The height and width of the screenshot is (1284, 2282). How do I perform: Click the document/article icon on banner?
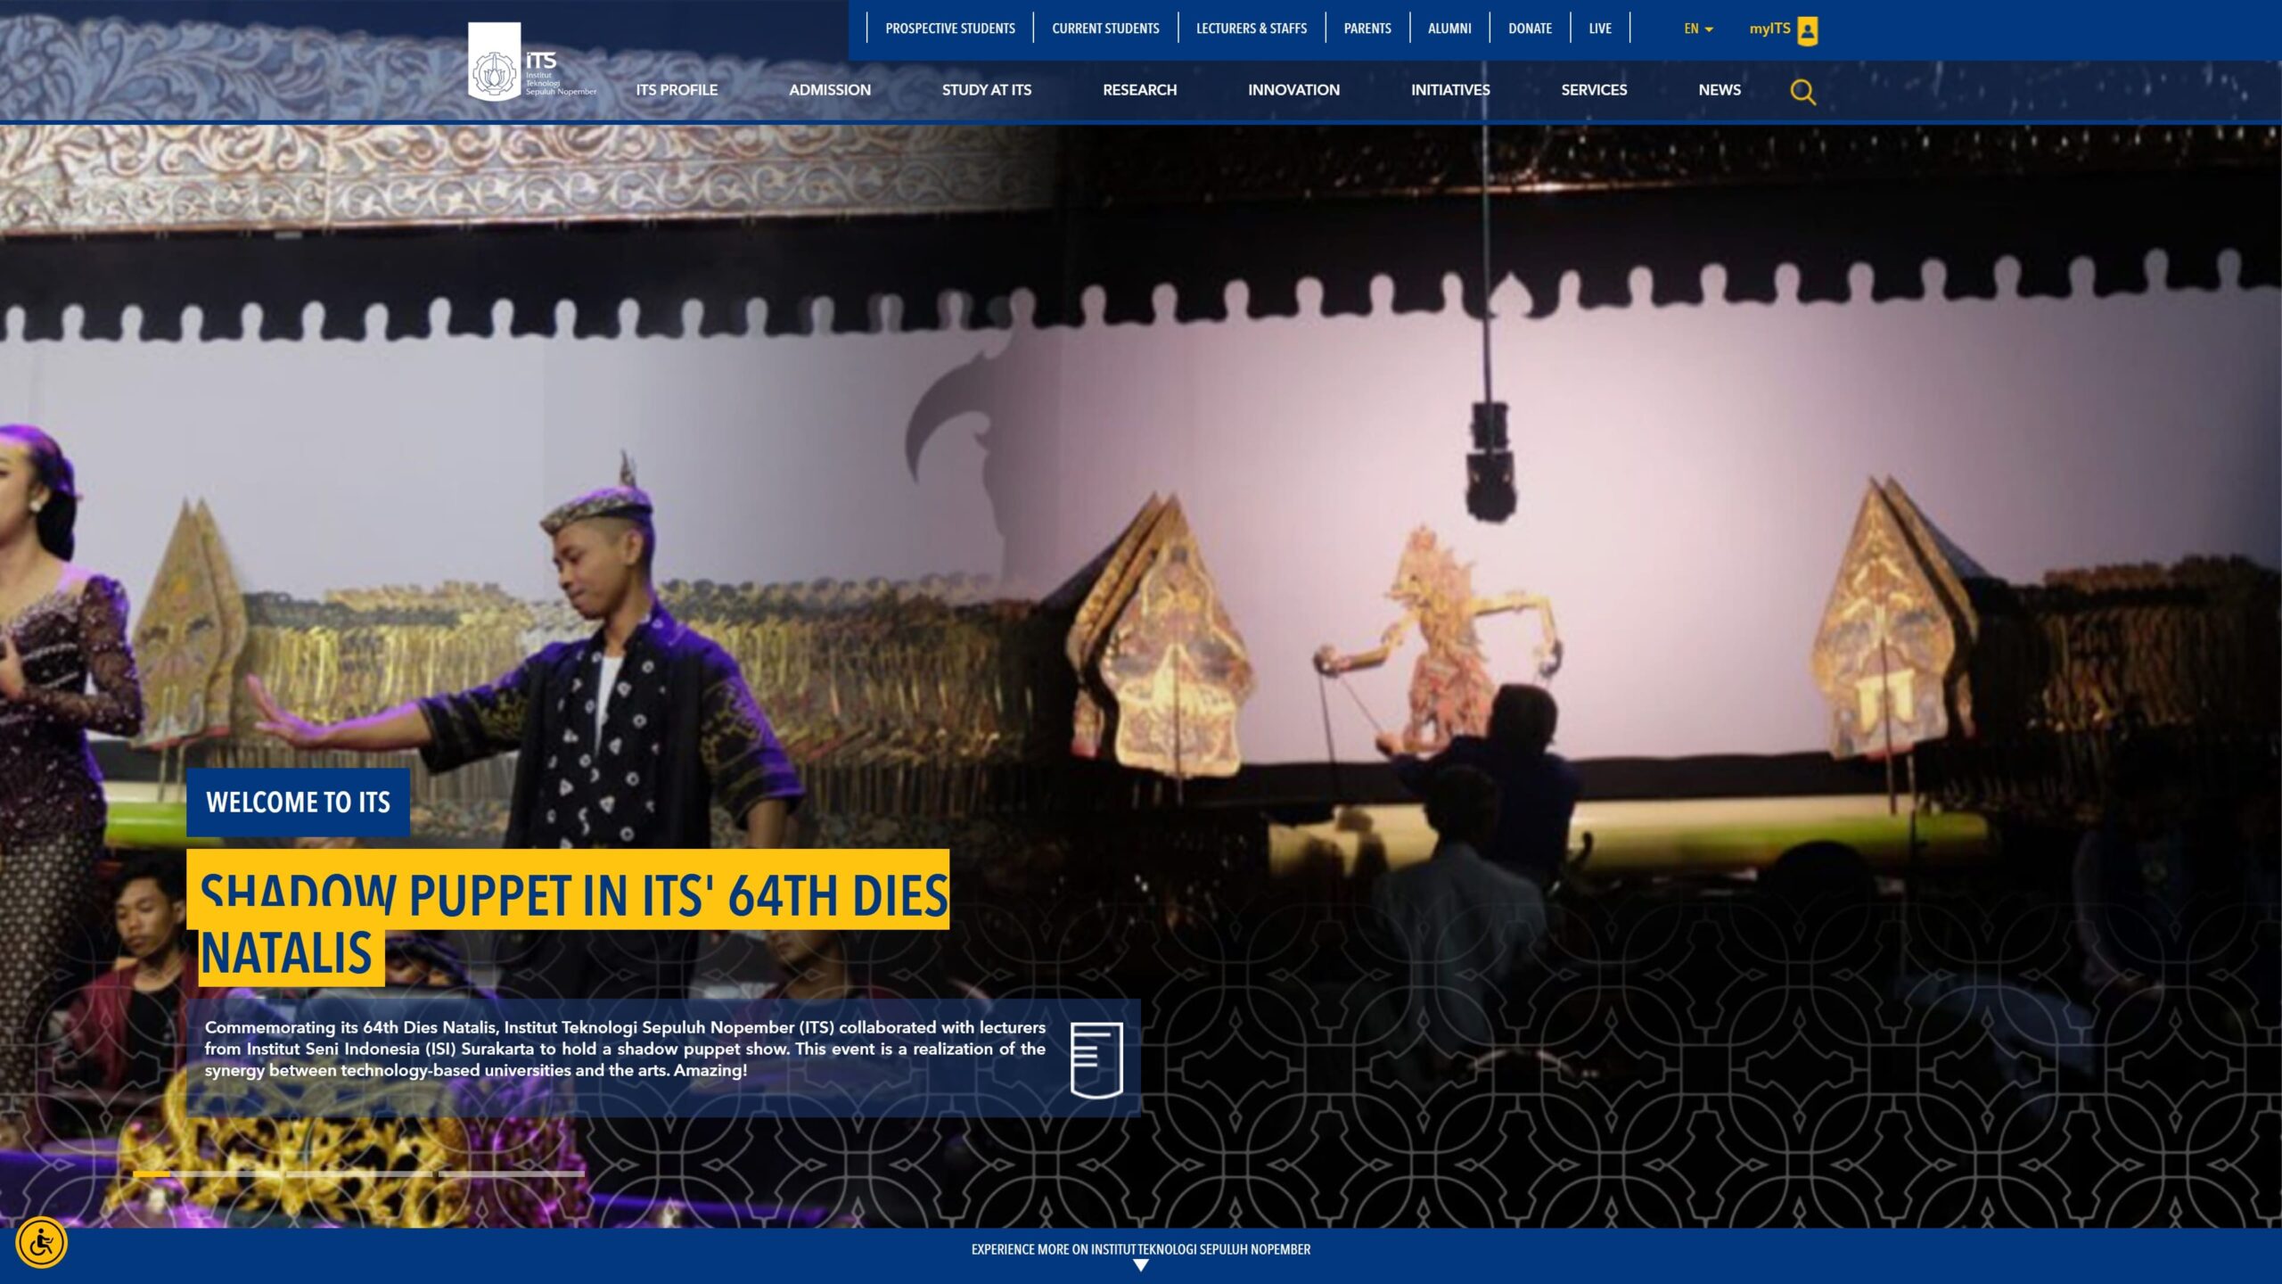1094,1057
